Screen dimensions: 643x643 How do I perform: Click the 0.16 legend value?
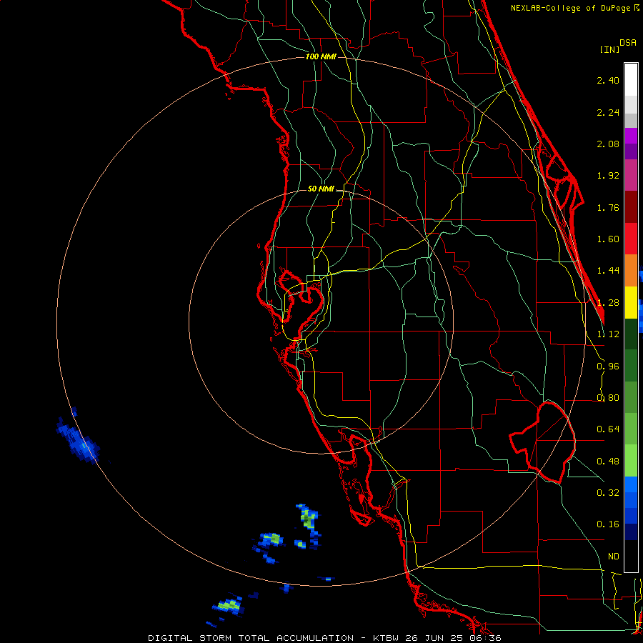pos(608,524)
